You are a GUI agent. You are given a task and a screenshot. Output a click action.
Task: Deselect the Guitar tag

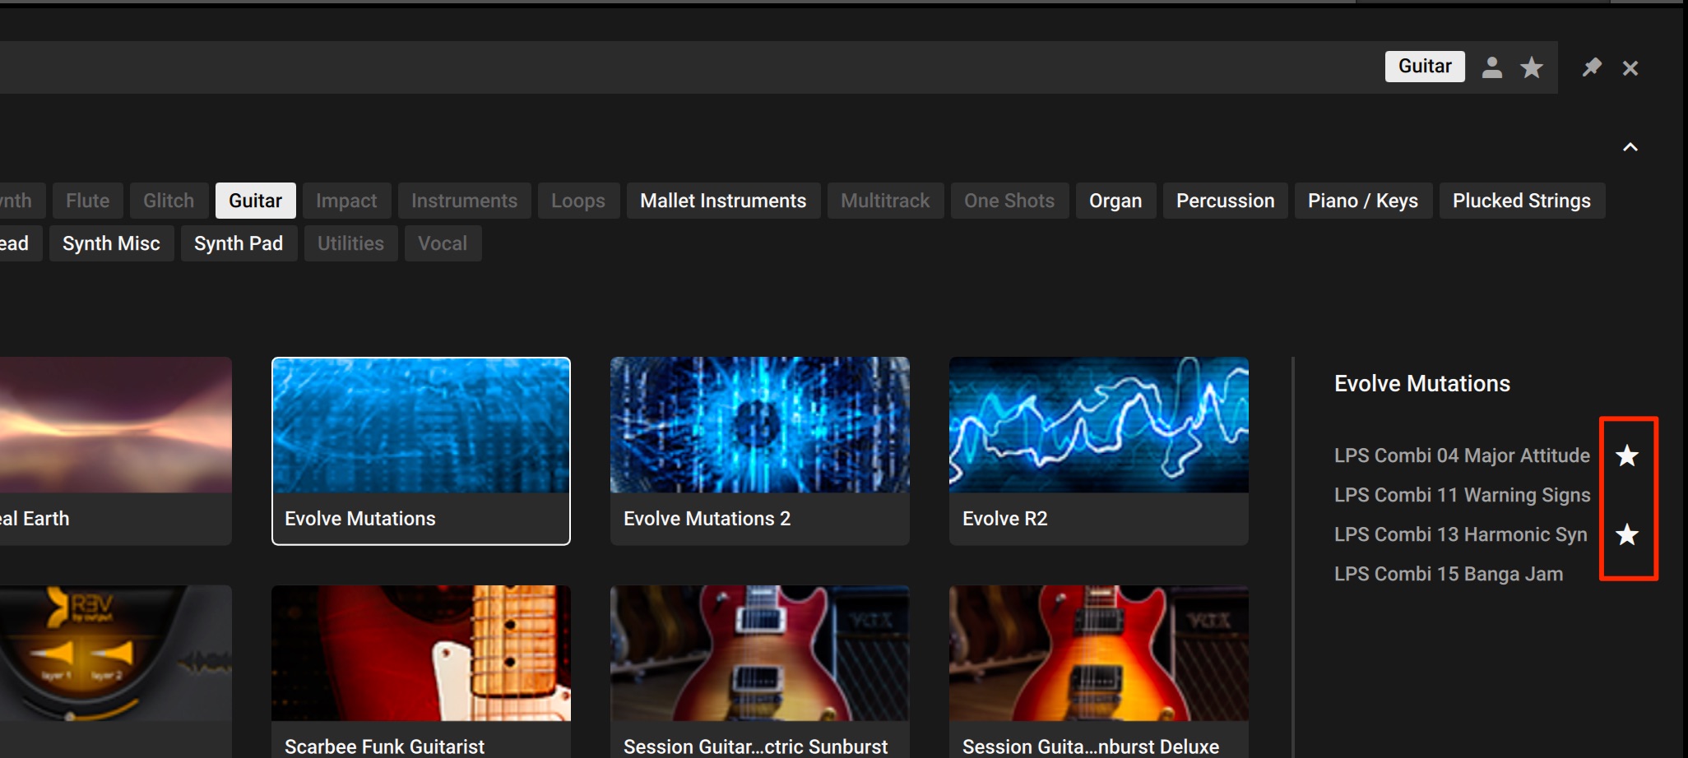pyautogui.click(x=255, y=201)
